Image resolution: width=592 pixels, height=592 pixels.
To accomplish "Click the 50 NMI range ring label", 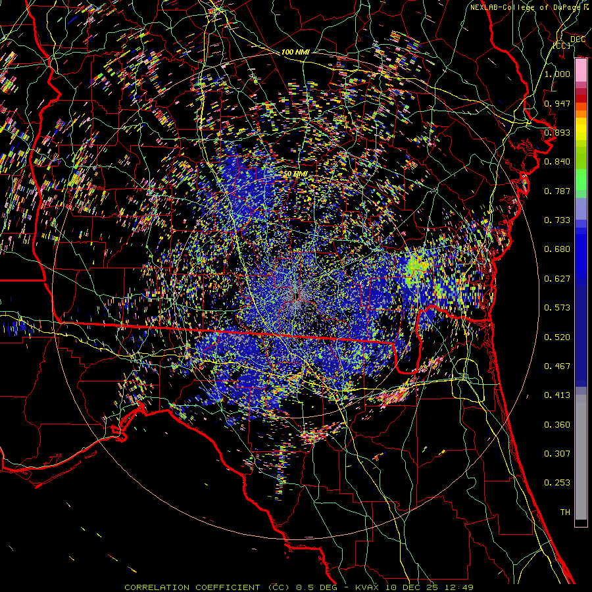I will (x=295, y=174).
